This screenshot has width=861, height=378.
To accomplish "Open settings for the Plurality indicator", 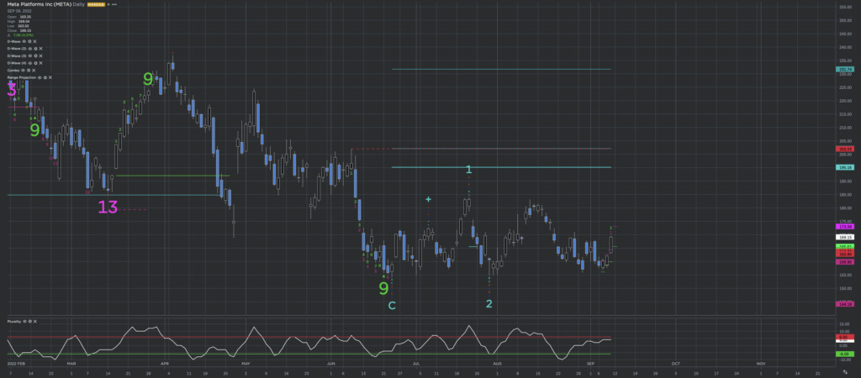I will pos(30,322).
